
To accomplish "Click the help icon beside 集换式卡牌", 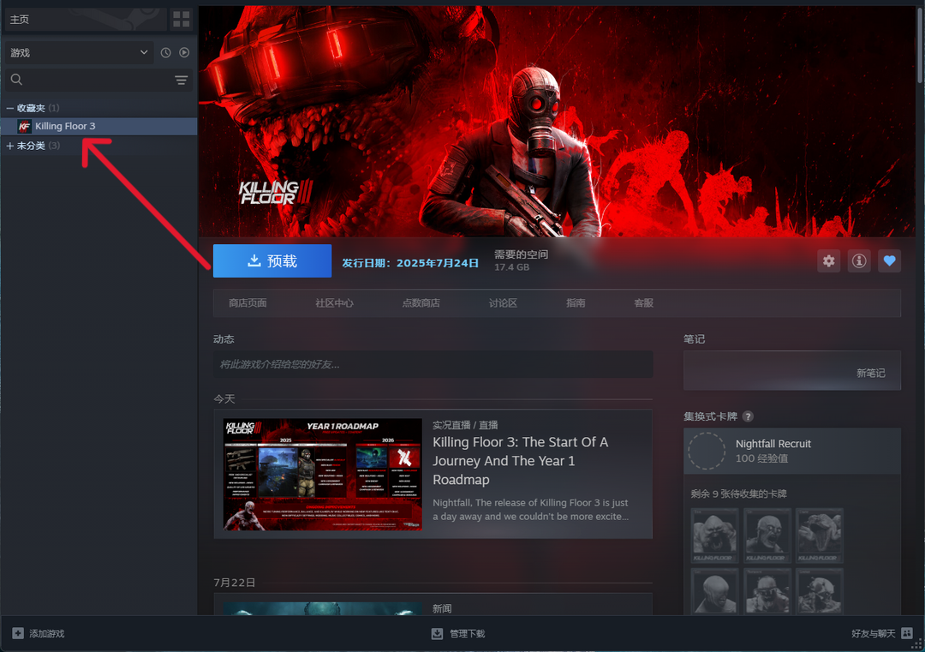I will tap(748, 416).
